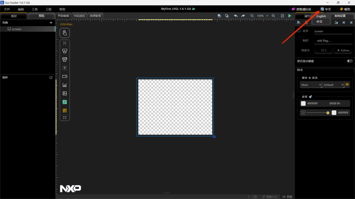Open the image widgets category icon
This screenshot has height=199, width=355.
point(64,93)
